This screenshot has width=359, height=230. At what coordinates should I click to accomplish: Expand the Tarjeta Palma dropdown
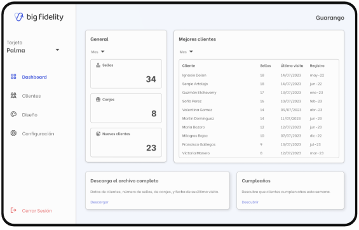[x=57, y=50]
